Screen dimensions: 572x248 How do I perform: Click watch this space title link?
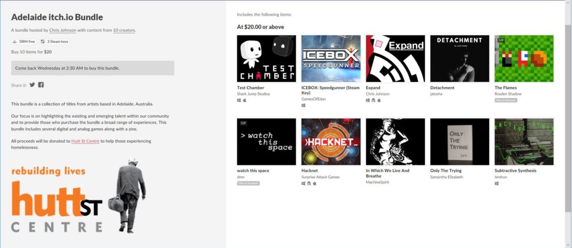click(x=253, y=171)
